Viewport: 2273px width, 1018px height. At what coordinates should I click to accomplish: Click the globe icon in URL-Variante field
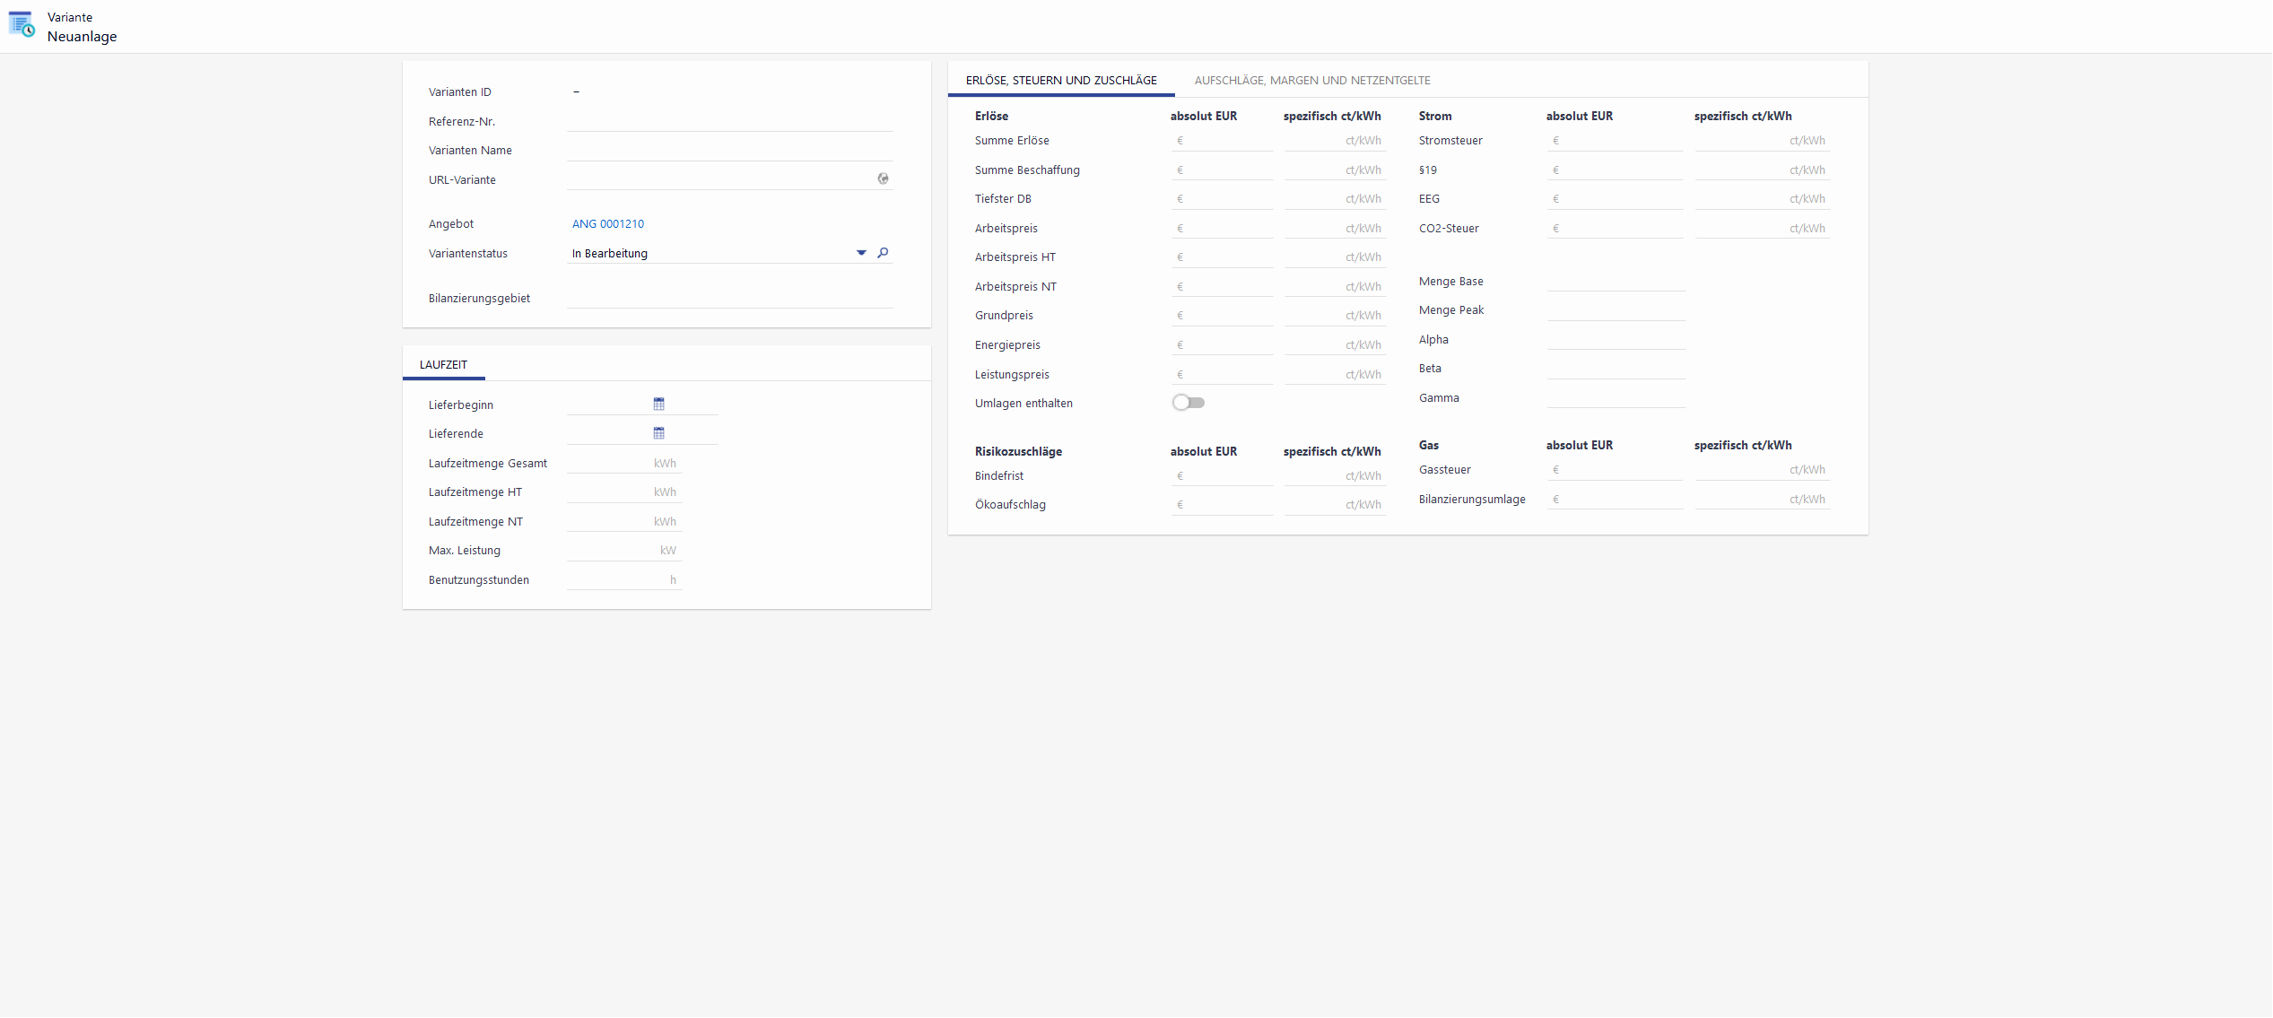tap(883, 179)
